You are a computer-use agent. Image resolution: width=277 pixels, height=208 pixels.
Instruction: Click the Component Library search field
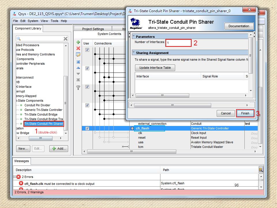[x=42, y=38]
